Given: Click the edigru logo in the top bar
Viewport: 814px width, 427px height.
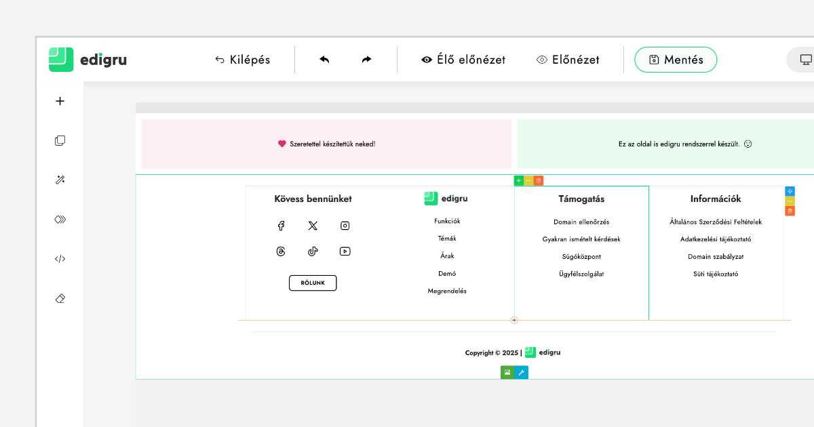Looking at the screenshot, I should point(88,60).
